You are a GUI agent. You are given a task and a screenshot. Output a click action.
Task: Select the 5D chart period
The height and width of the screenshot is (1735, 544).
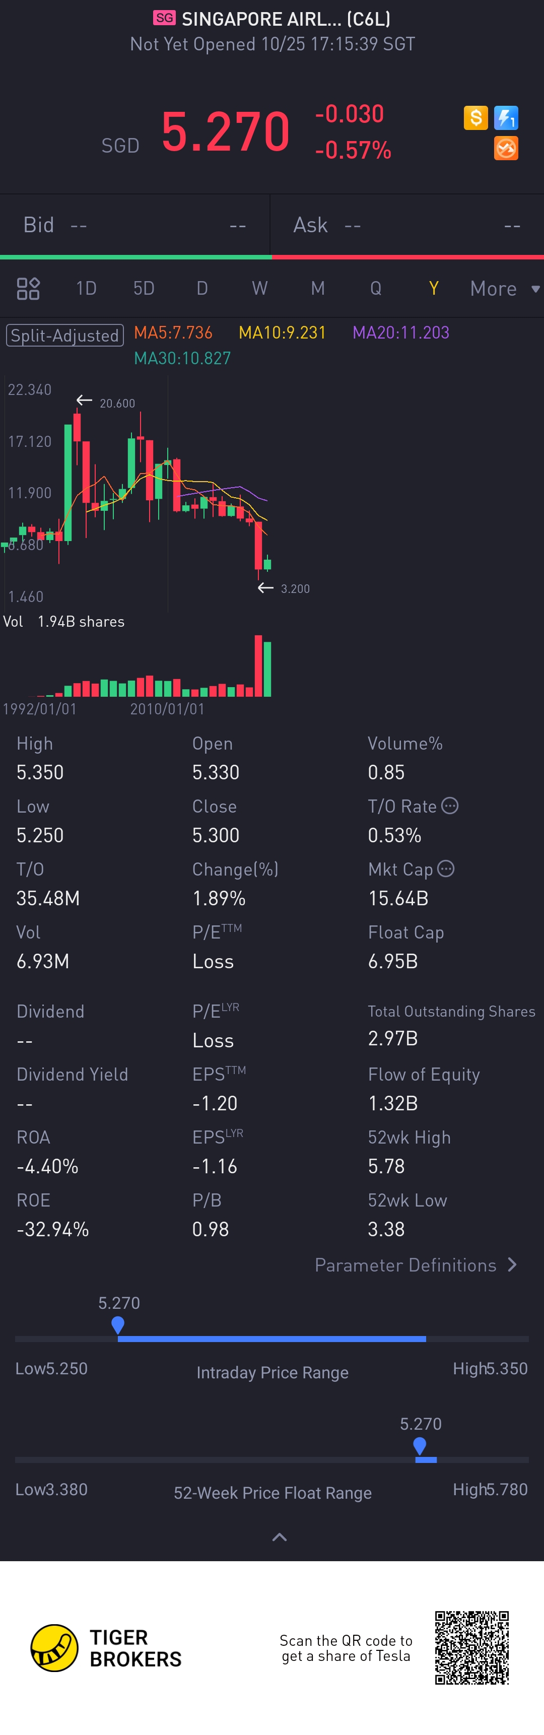click(x=144, y=288)
